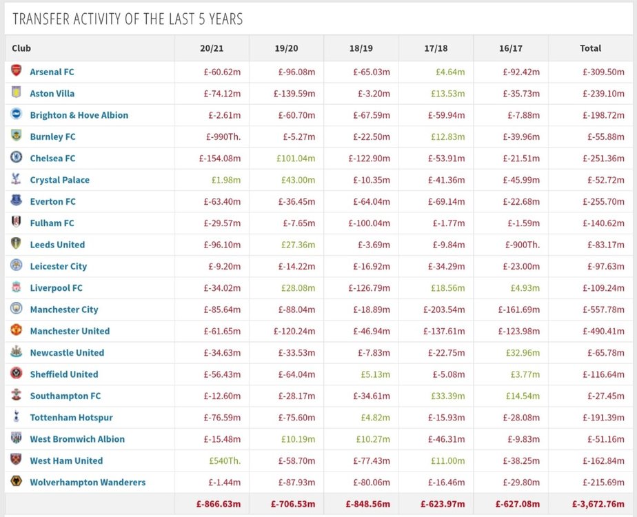Image resolution: width=637 pixels, height=517 pixels.
Task: Click the Total column header
Action: [x=590, y=48]
